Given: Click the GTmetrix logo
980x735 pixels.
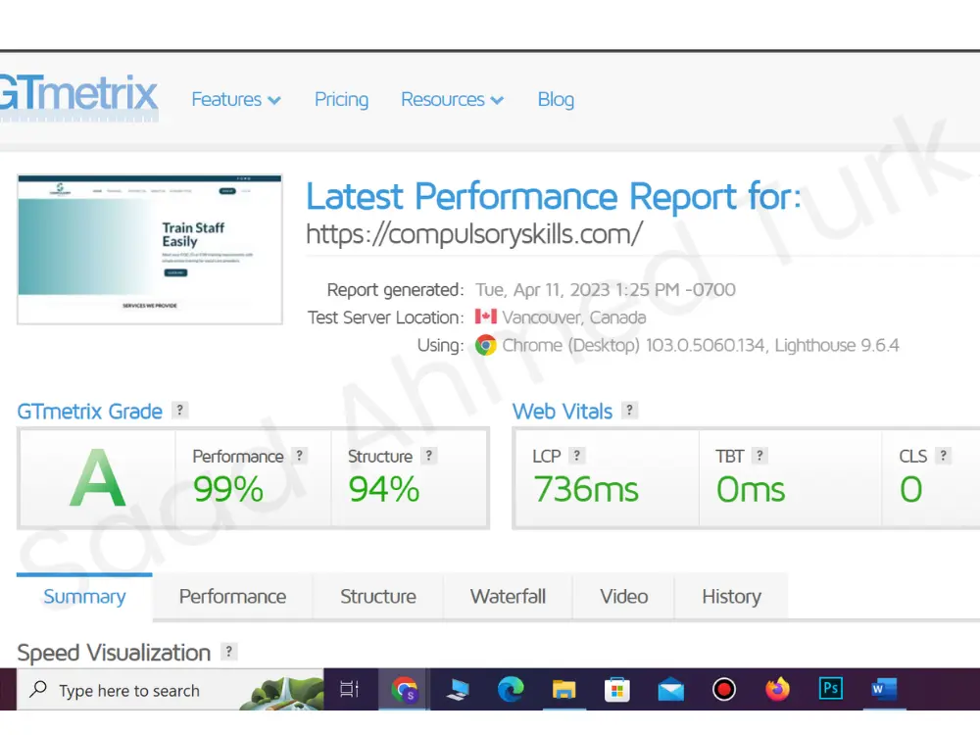Looking at the screenshot, I should 78,95.
